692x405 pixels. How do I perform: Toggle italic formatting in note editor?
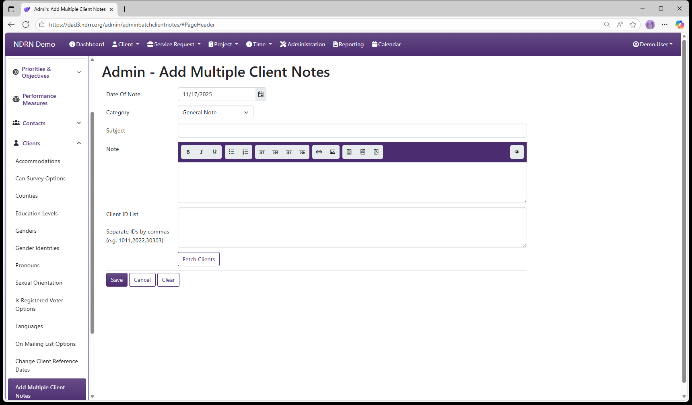point(201,152)
